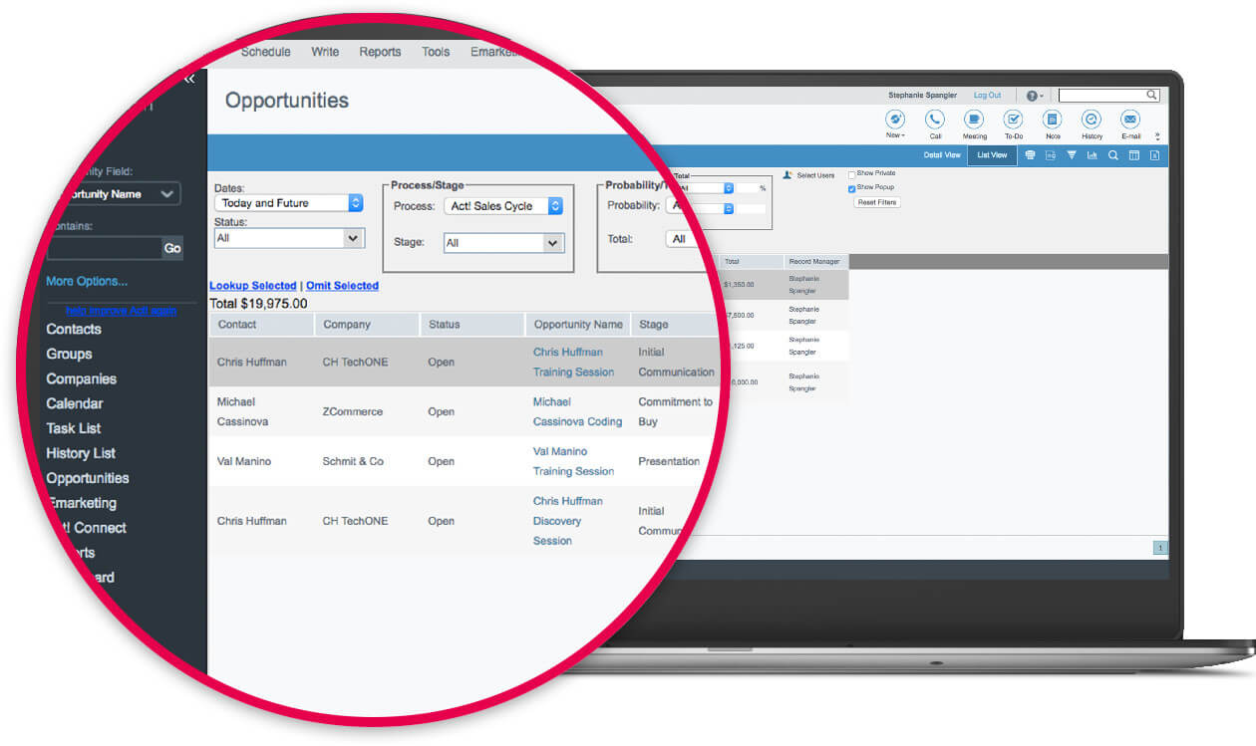Expand the Stage dropdown
This screenshot has height=746, width=1256.
(x=503, y=243)
